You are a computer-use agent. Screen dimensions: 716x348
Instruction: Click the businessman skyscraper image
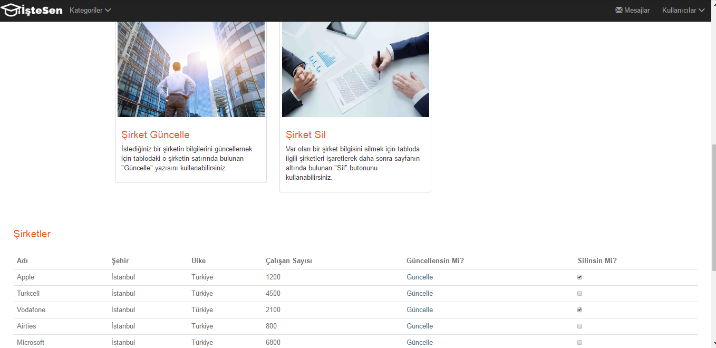point(191,69)
